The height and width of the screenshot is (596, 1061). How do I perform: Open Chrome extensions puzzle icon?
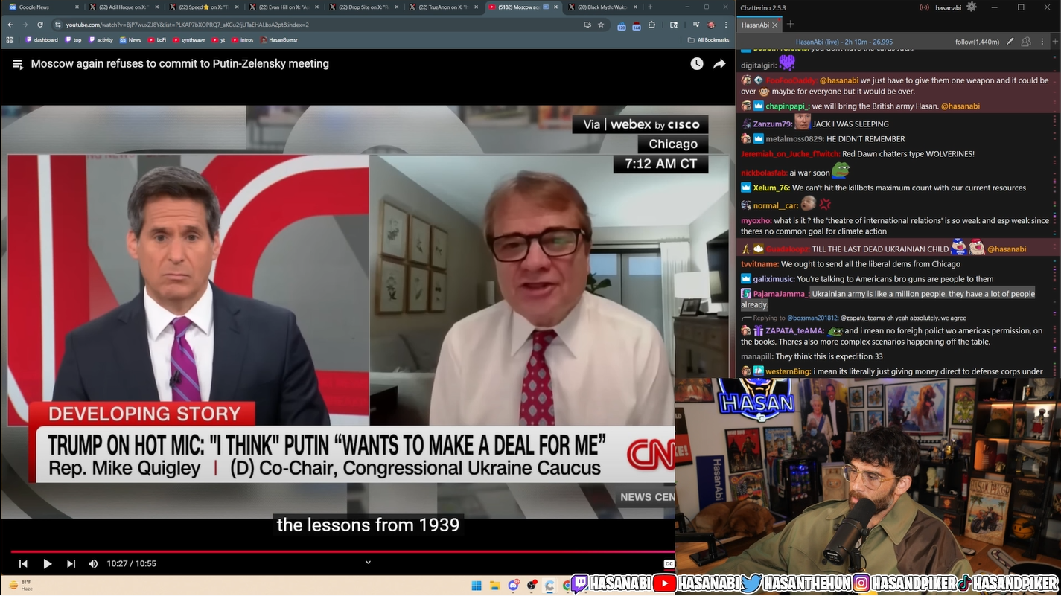point(651,25)
